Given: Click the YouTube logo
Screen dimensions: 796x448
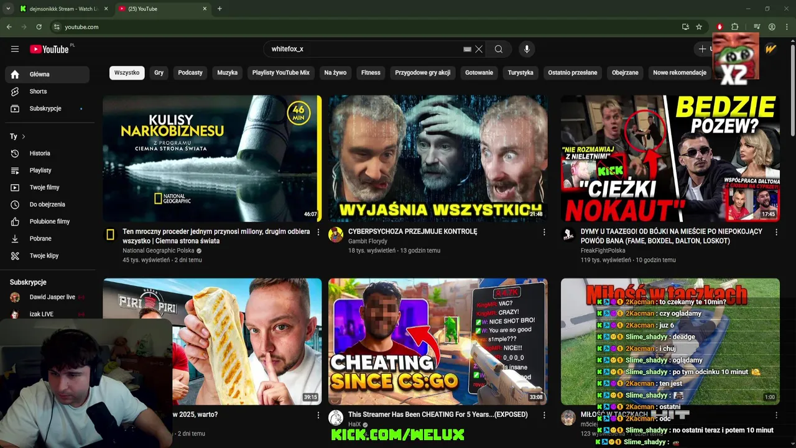Looking at the screenshot, I should pos(50,49).
